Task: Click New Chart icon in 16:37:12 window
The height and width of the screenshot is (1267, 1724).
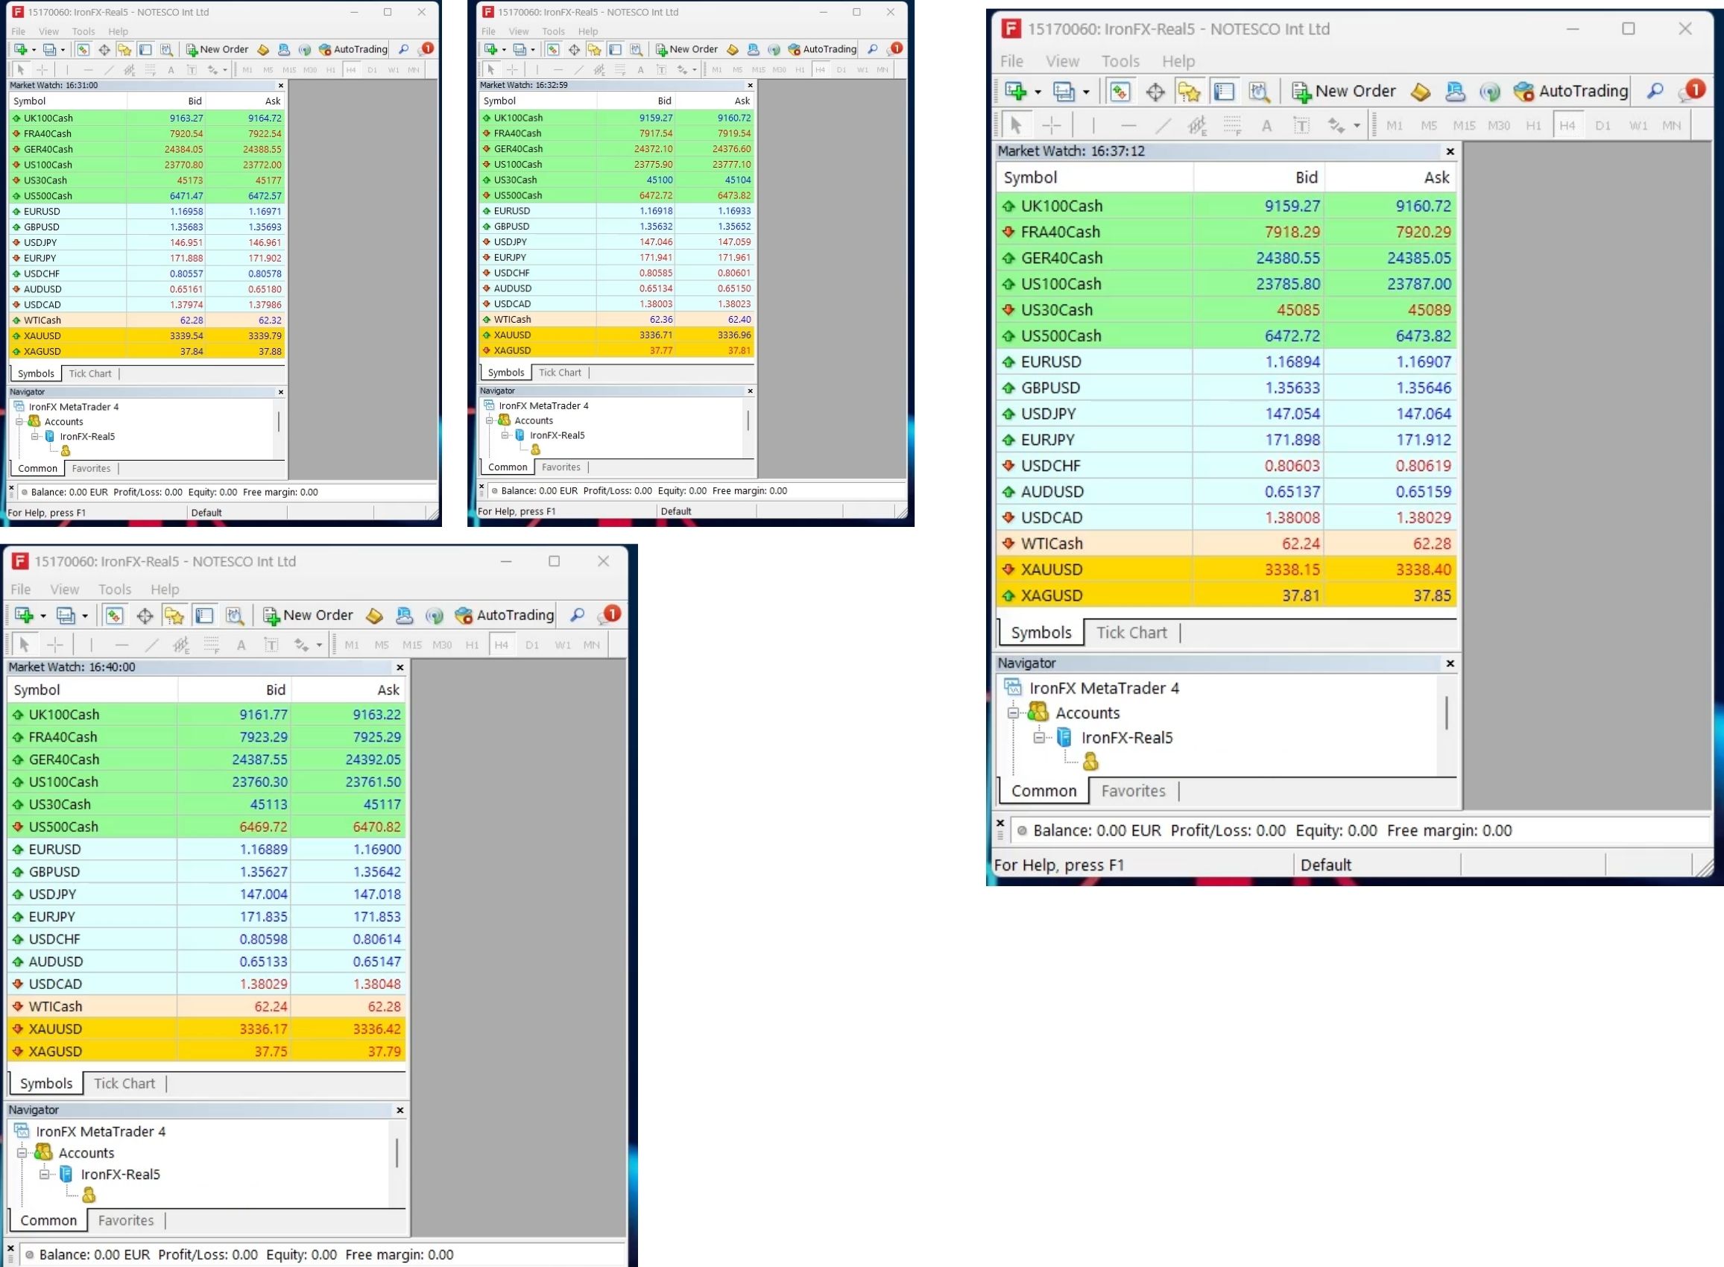Action: tap(1014, 91)
